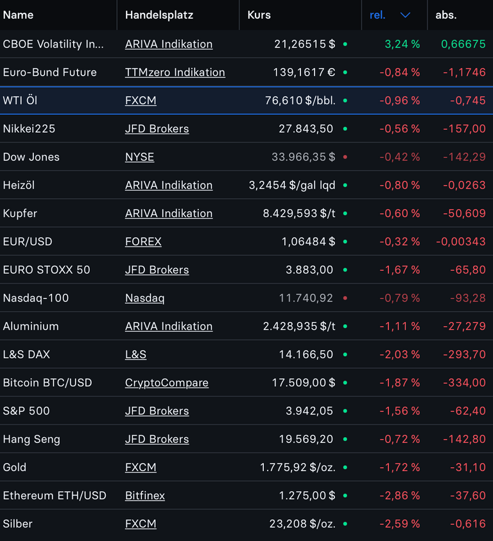Click the 139,1617 € price value
Image resolution: width=493 pixels, height=541 pixels.
(304, 73)
